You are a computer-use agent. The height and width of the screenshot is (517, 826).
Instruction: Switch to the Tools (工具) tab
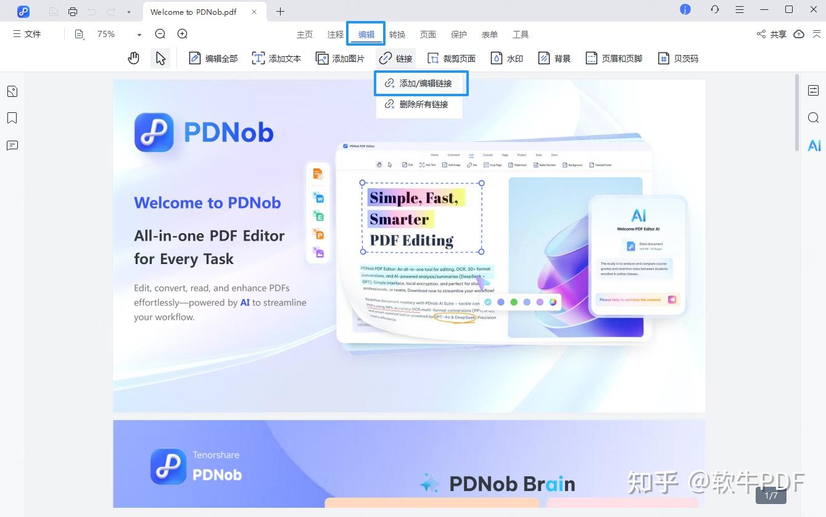[521, 35]
